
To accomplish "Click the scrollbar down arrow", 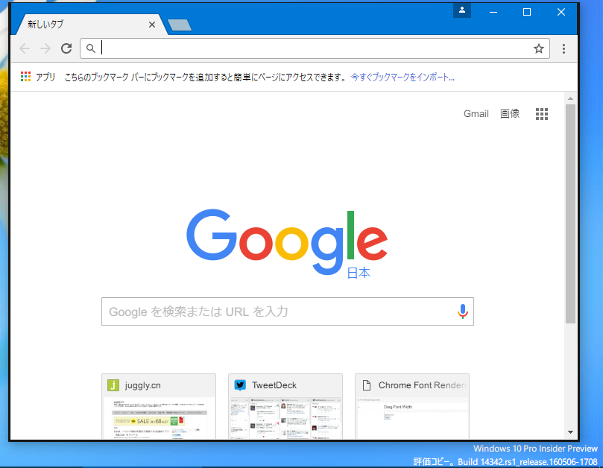I will point(570,432).
